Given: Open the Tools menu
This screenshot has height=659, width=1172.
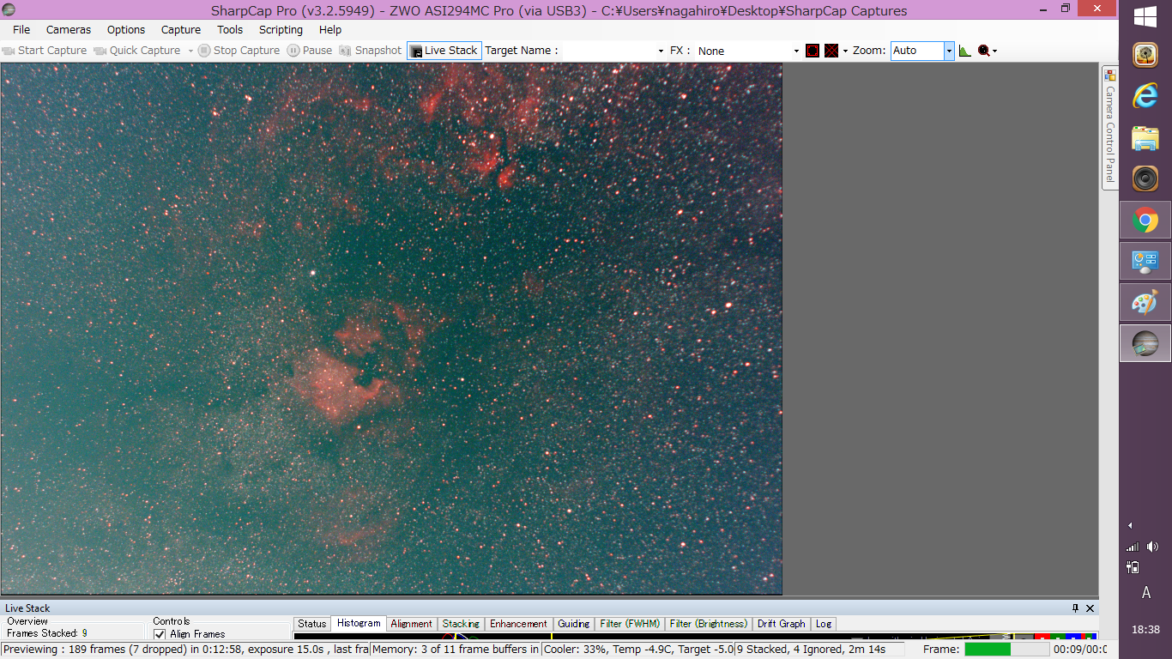Looking at the screenshot, I should point(230,29).
